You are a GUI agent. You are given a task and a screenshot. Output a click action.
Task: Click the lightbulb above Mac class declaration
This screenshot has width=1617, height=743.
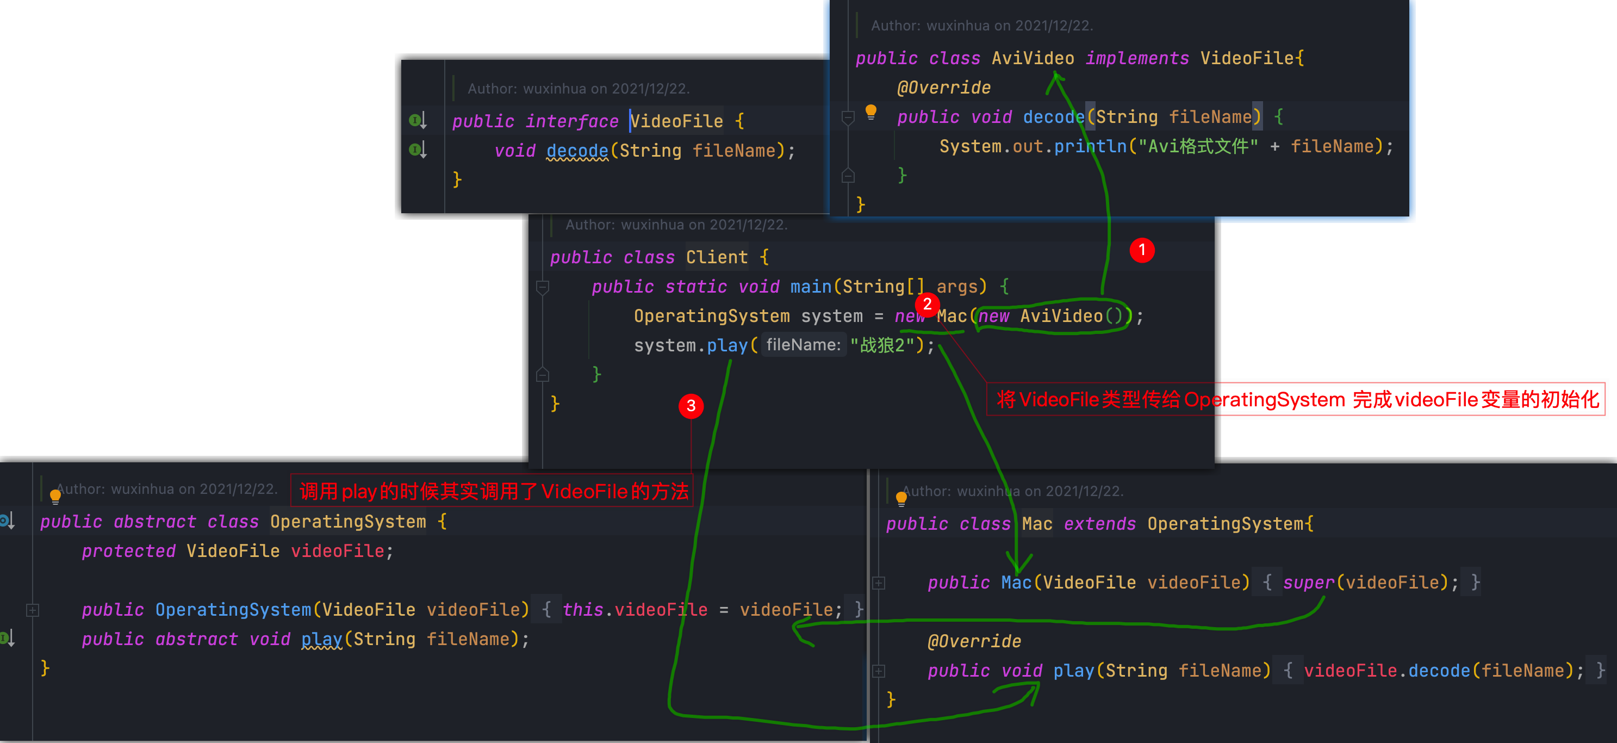tap(901, 499)
